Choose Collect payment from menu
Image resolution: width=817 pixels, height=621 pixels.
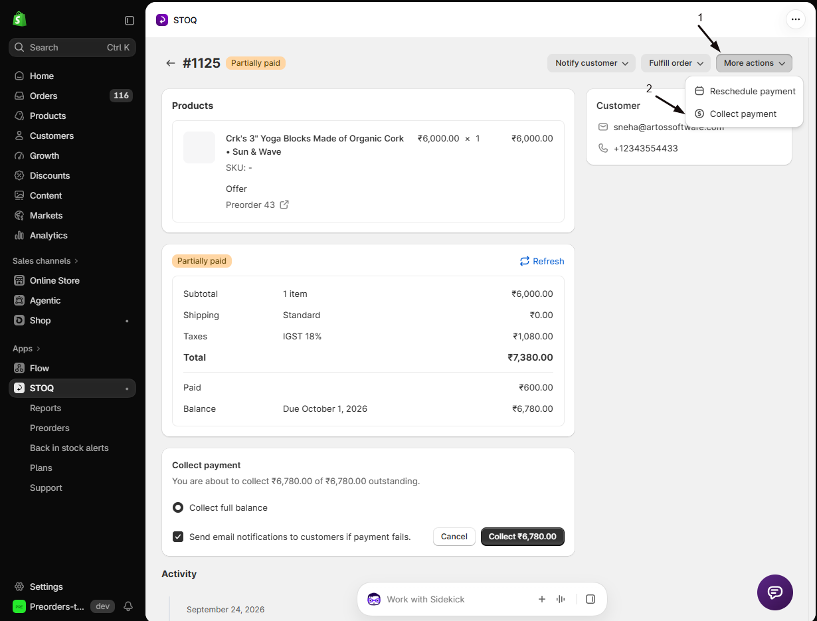pyautogui.click(x=744, y=114)
